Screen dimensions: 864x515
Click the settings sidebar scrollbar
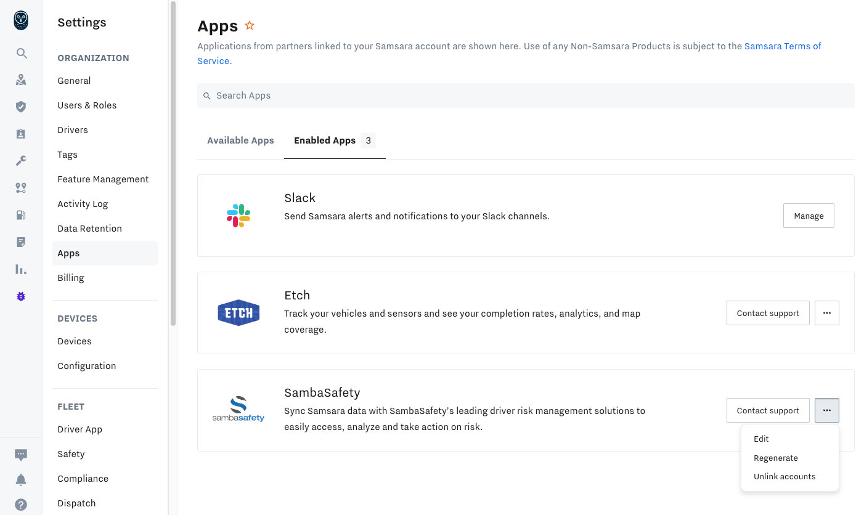pyautogui.click(x=173, y=163)
